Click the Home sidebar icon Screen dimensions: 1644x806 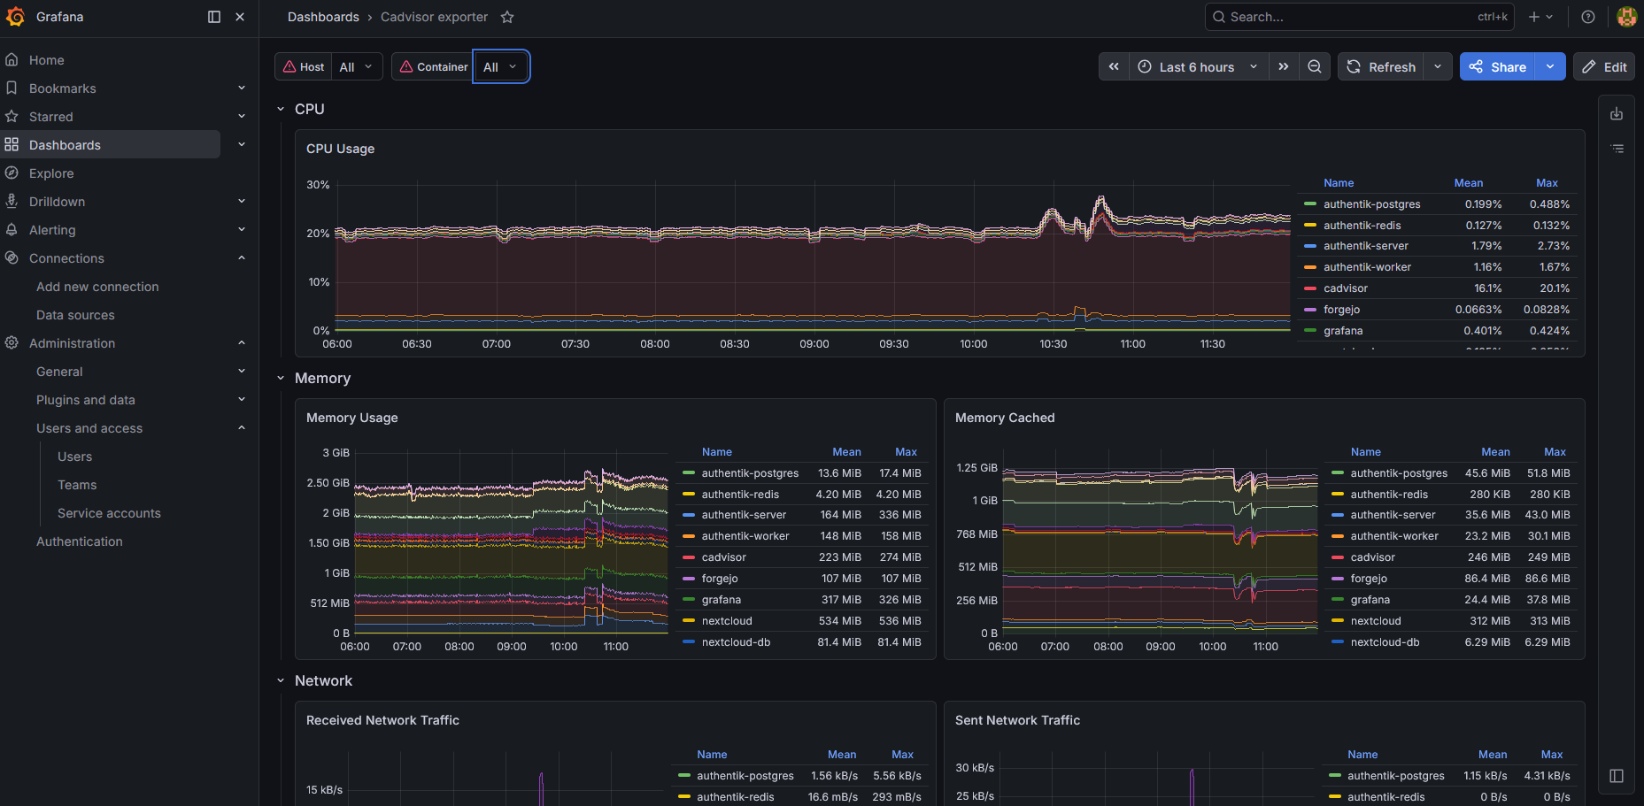click(12, 60)
